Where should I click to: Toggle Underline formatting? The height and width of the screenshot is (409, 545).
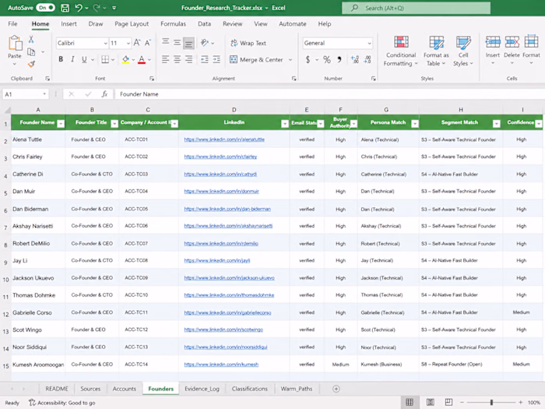pyautogui.click(x=84, y=59)
